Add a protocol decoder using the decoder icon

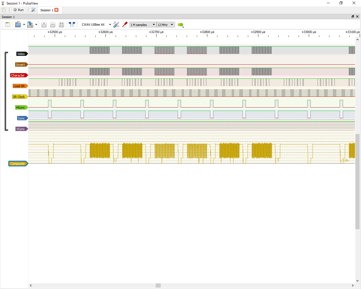coord(180,25)
